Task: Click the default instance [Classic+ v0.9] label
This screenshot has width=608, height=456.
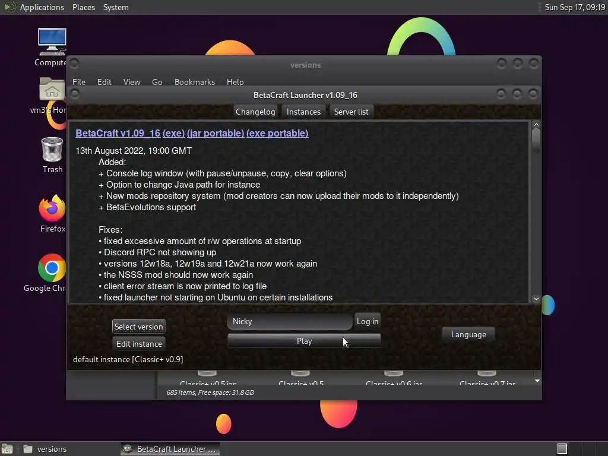Action: coord(128,359)
